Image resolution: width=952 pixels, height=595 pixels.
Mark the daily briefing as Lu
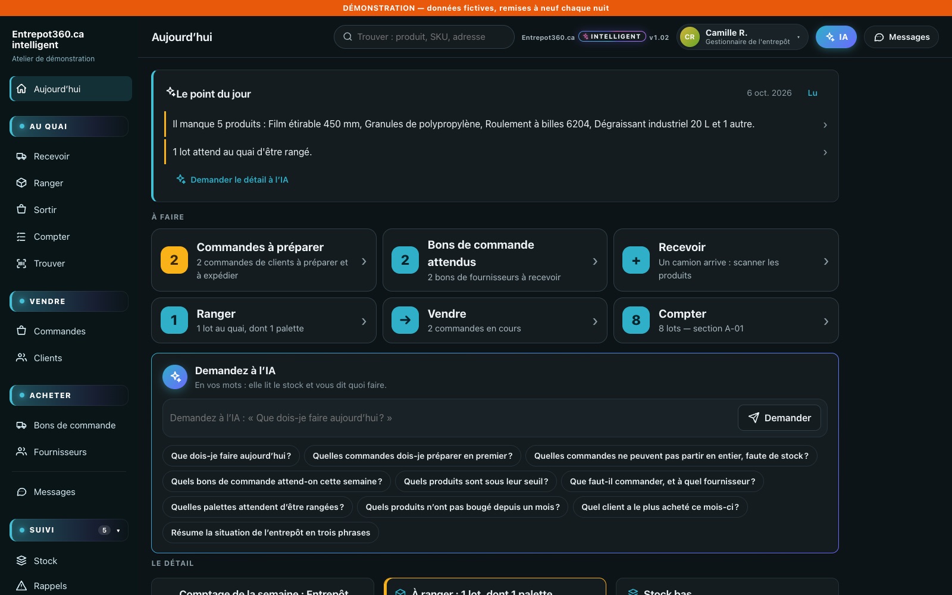pos(812,93)
